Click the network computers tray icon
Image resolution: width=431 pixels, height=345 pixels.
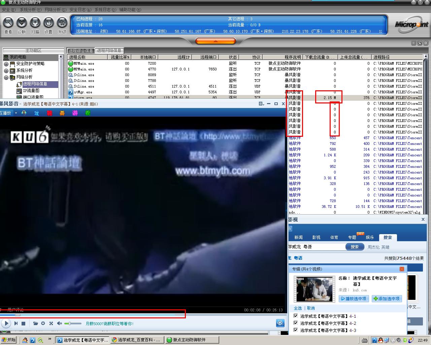coord(387,340)
